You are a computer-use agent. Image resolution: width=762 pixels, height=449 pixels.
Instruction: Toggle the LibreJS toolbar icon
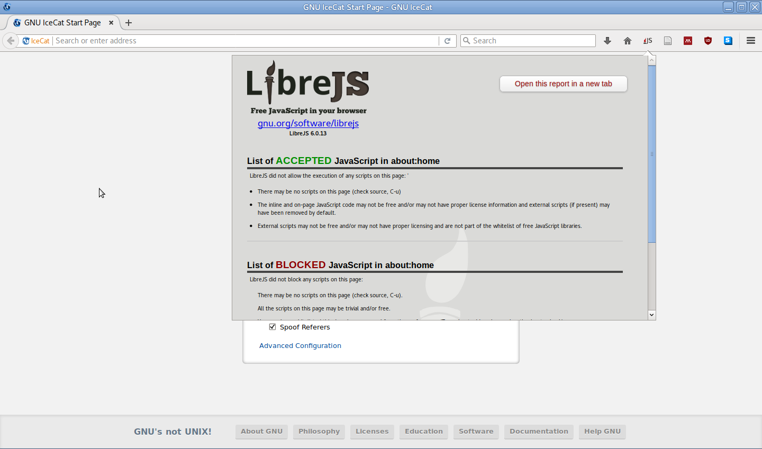pyautogui.click(x=648, y=41)
